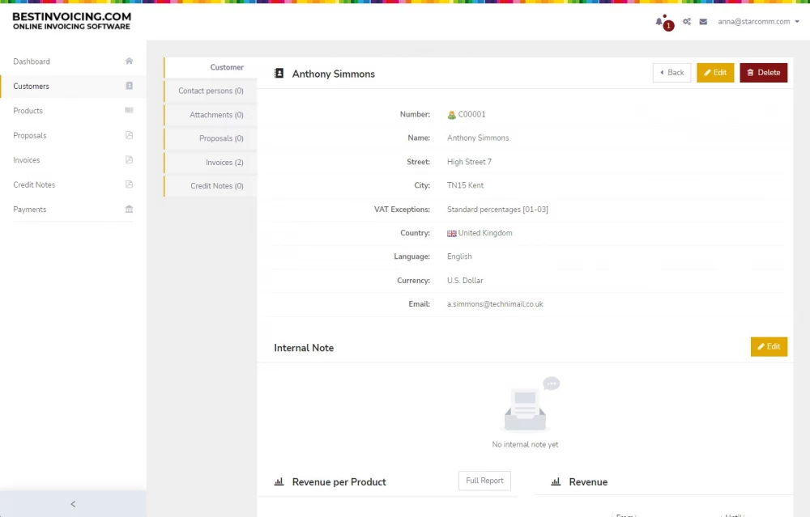Open the Full Report for revenue

pos(484,481)
